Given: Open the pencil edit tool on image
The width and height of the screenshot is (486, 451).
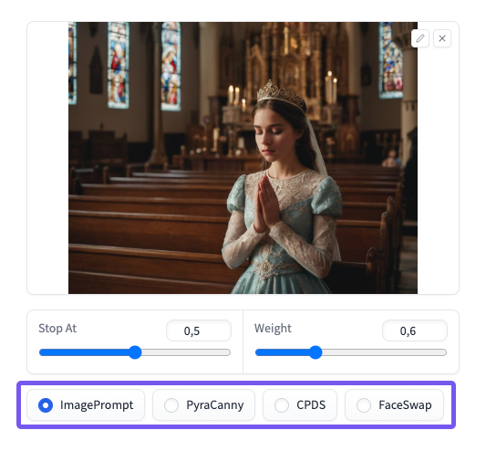Looking at the screenshot, I should pos(420,38).
